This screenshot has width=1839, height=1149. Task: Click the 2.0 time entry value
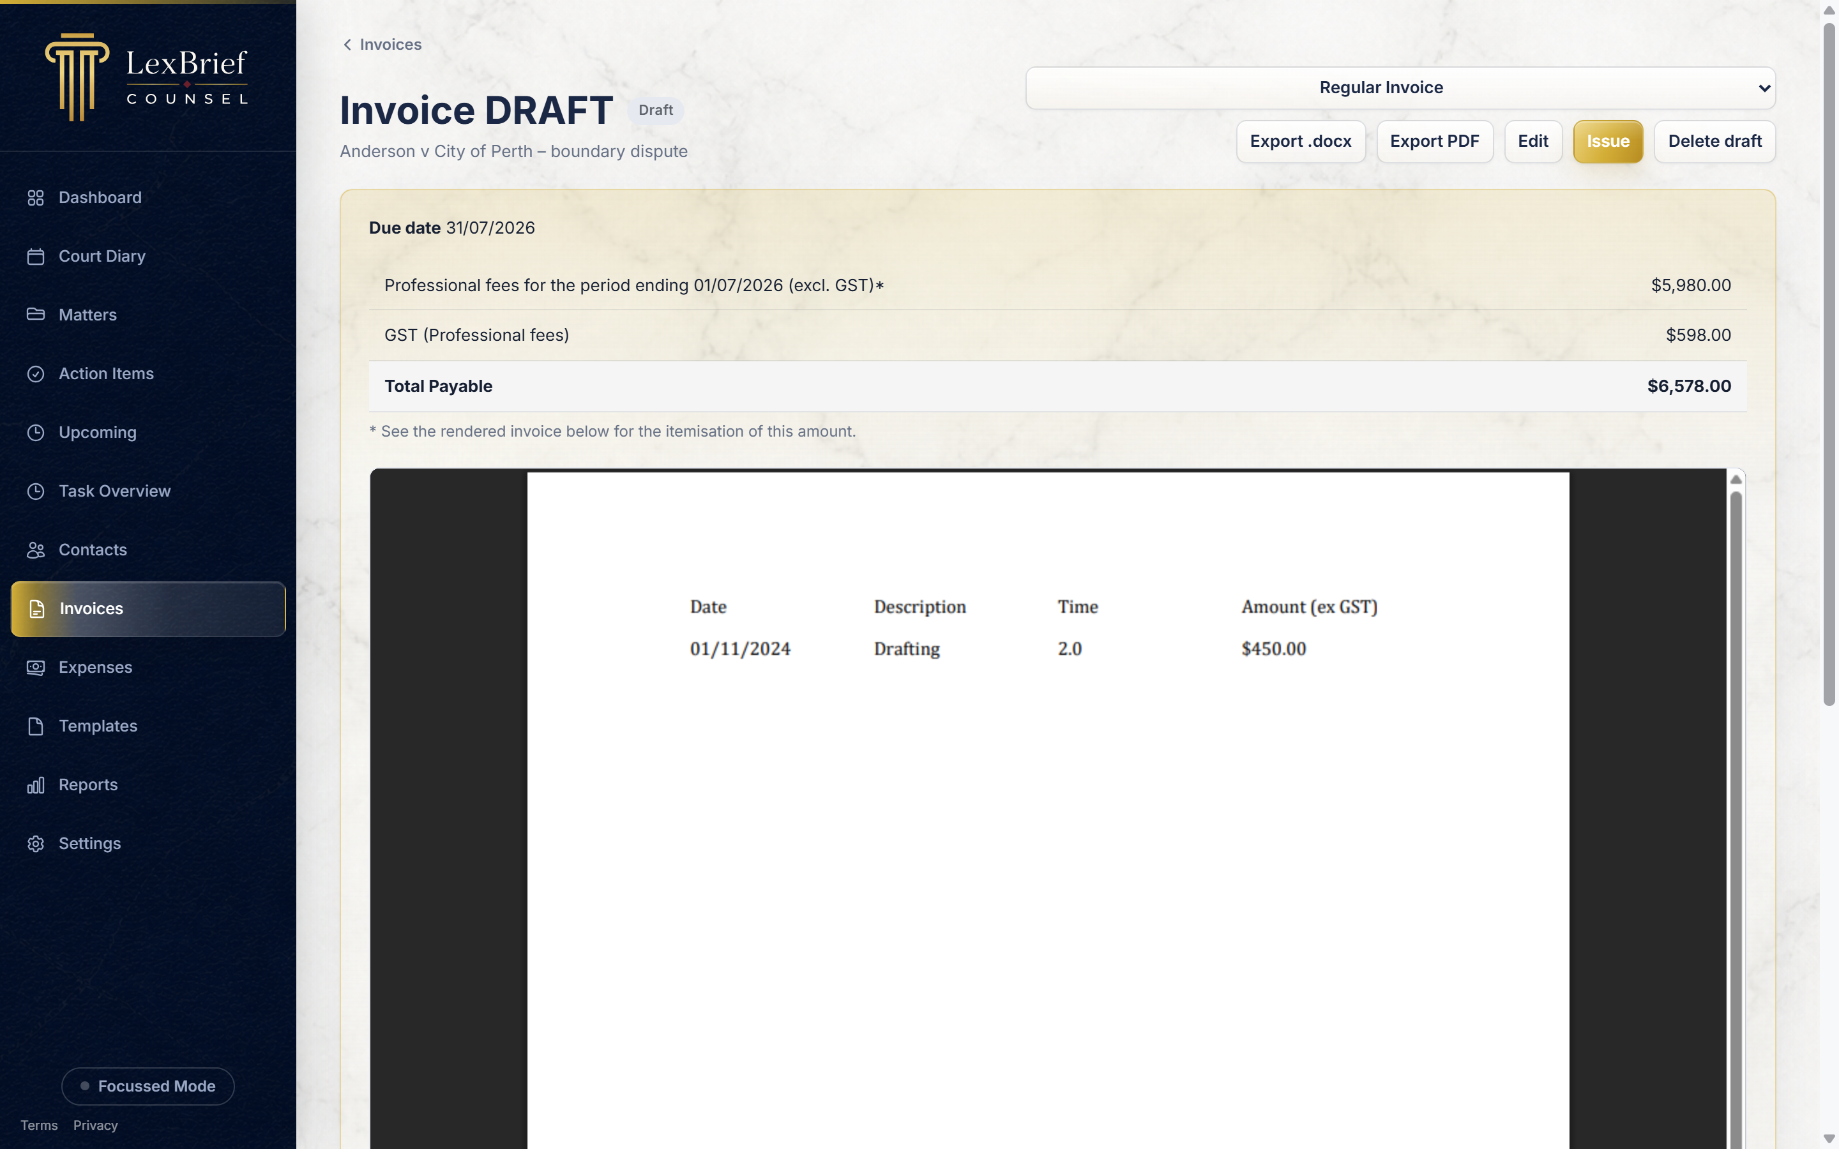[x=1069, y=649]
